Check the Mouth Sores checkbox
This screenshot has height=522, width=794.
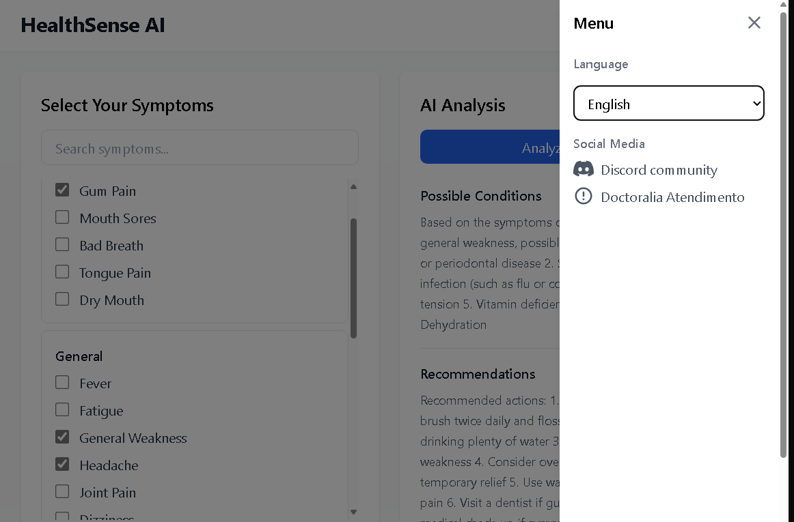[x=62, y=217]
